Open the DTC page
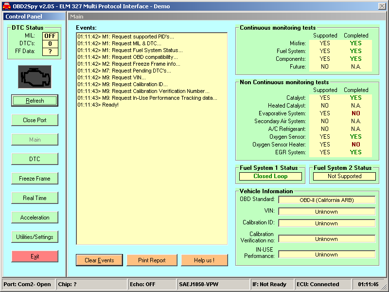389x292 pixels. coord(35,159)
